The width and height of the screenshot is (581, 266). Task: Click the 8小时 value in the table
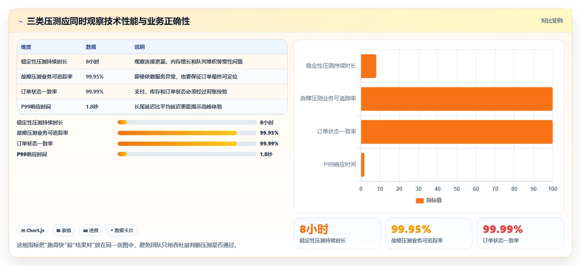[x=92, y=62]
